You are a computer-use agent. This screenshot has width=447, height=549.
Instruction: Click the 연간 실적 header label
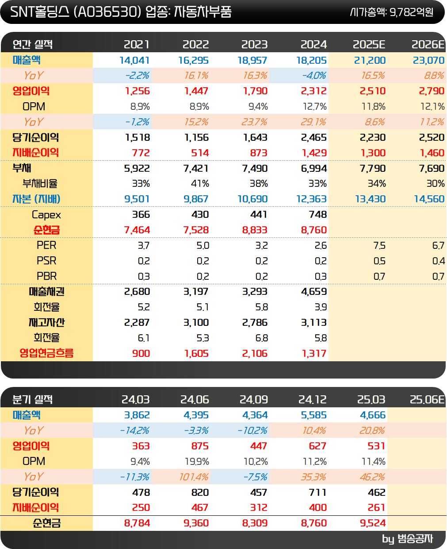click(x=33, y=44)
